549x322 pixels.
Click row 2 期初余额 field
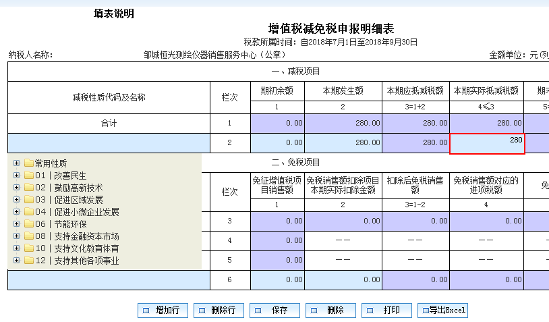coord(278,143)
